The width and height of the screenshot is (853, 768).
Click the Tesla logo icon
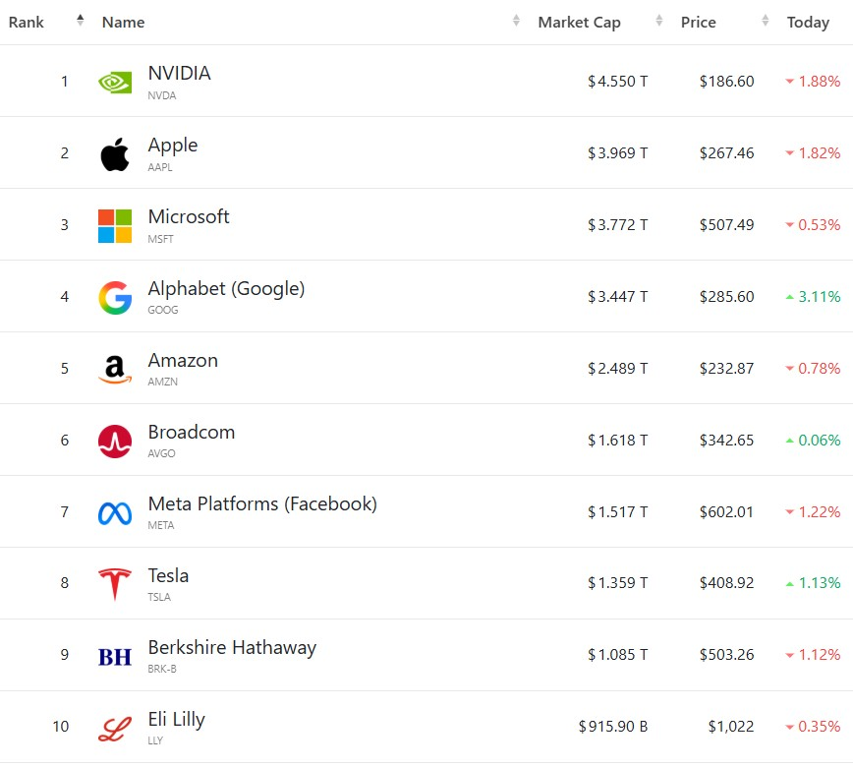click(x=115, y=584)
